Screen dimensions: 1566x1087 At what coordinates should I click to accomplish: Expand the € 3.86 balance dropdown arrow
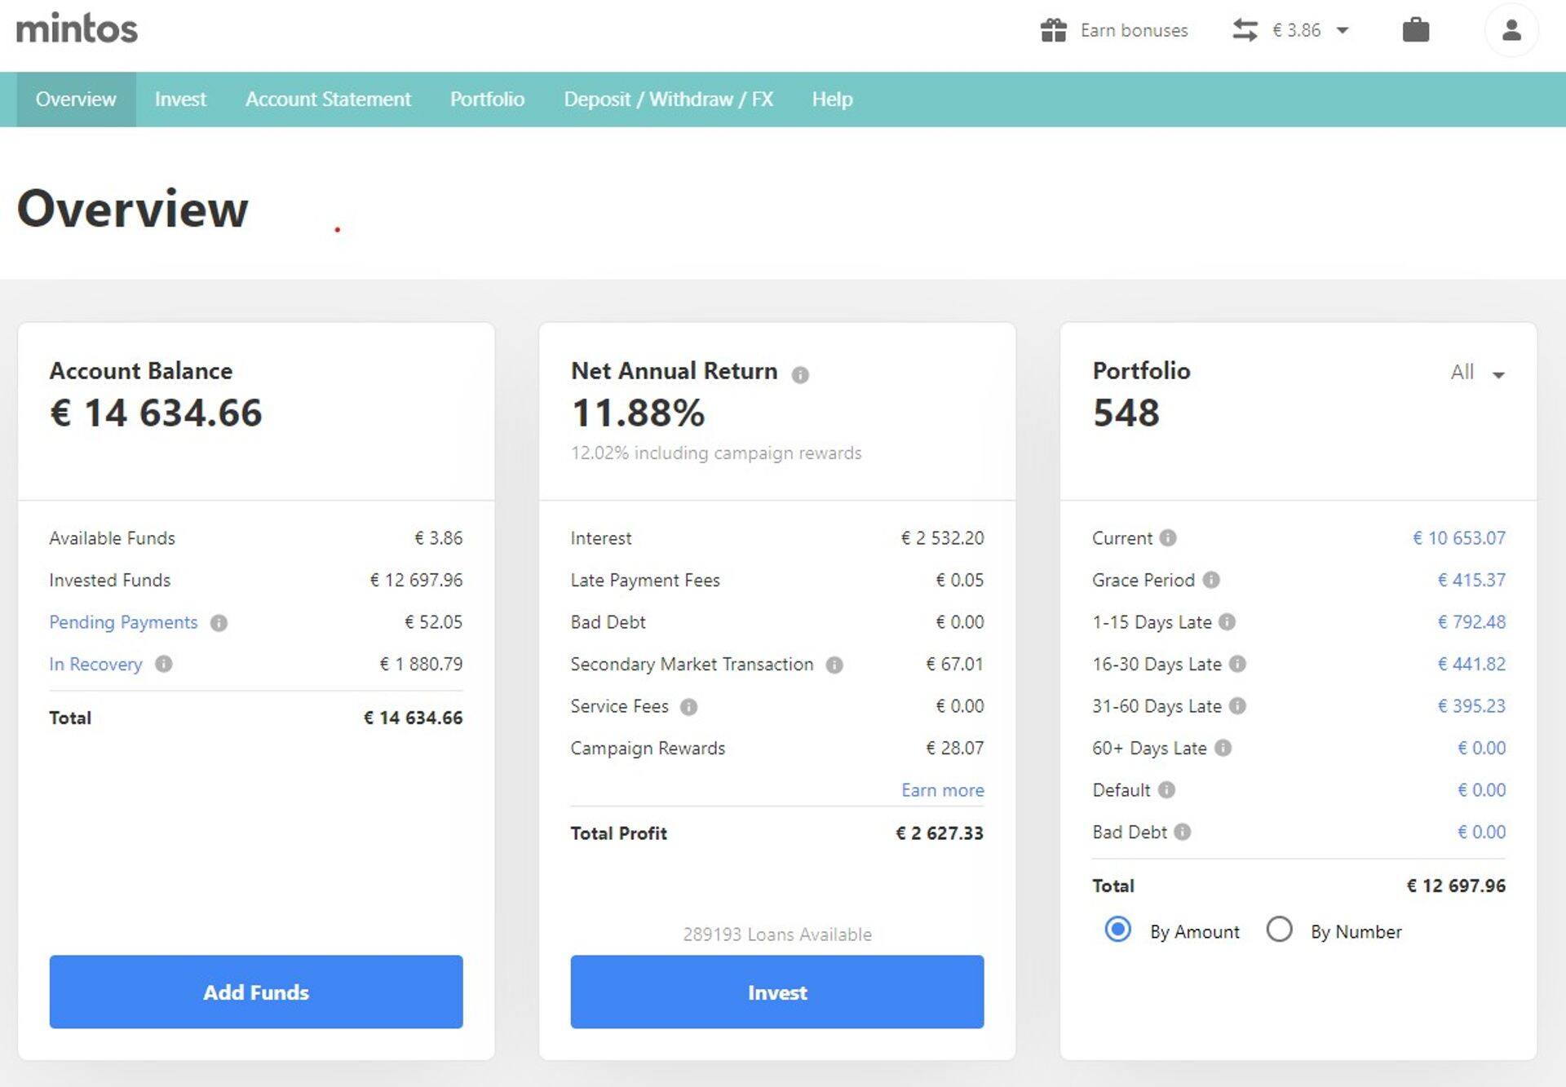pyautogui.click(x=1343, y=30)
